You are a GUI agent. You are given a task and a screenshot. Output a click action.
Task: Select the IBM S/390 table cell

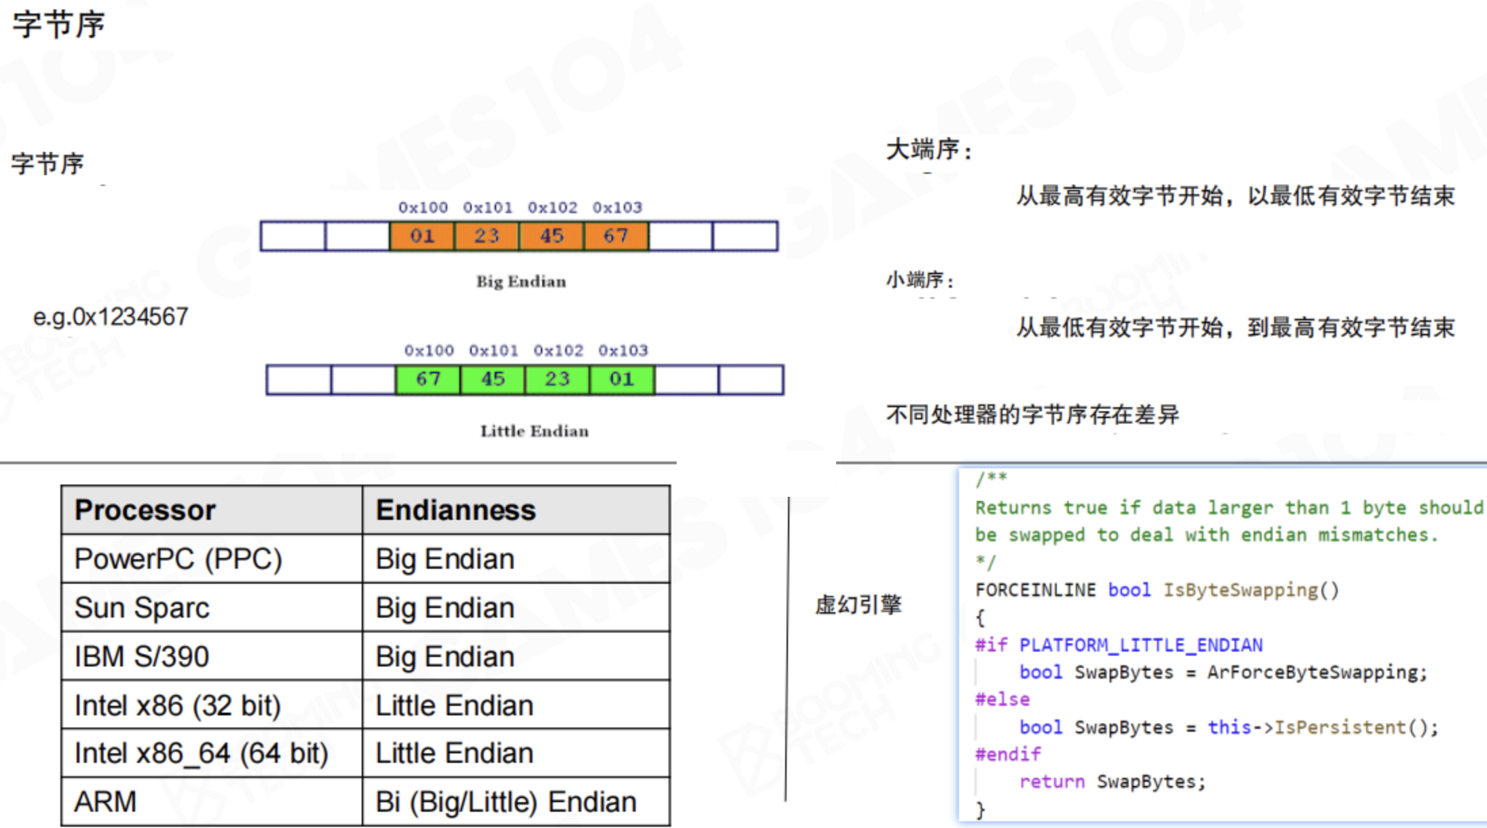[141, 657]
